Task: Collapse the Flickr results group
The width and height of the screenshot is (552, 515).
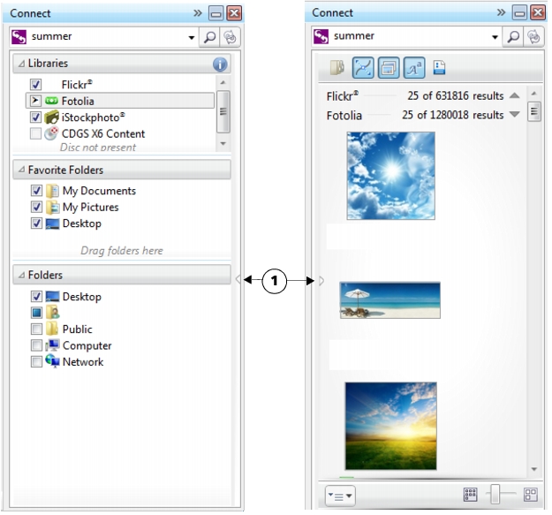Action: (515, 96)
